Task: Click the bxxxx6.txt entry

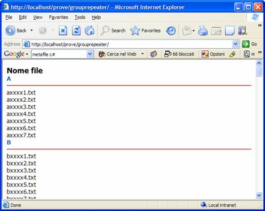Action: point(22,192)
